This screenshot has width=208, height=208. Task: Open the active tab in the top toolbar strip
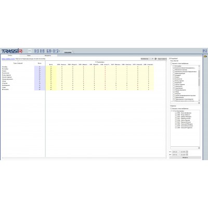coord(68,52)
